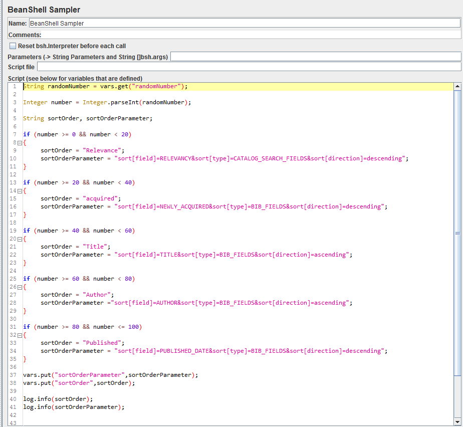Collapse the code fold marker on line 8
Image resolution: width=463 pixels, height=427 pixels.
click(19, 142)
